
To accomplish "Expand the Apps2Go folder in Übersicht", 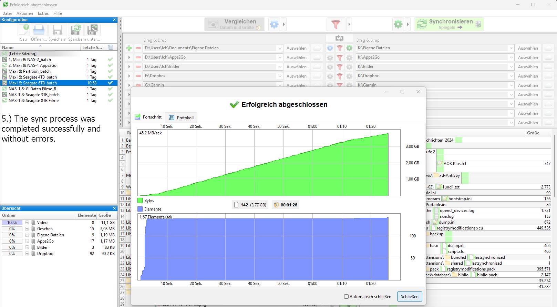I will (27, 241).
